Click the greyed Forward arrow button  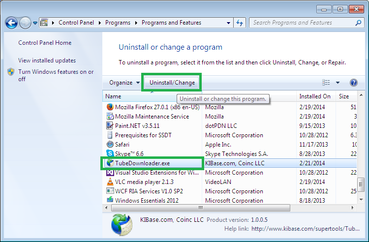coord(25,23)
